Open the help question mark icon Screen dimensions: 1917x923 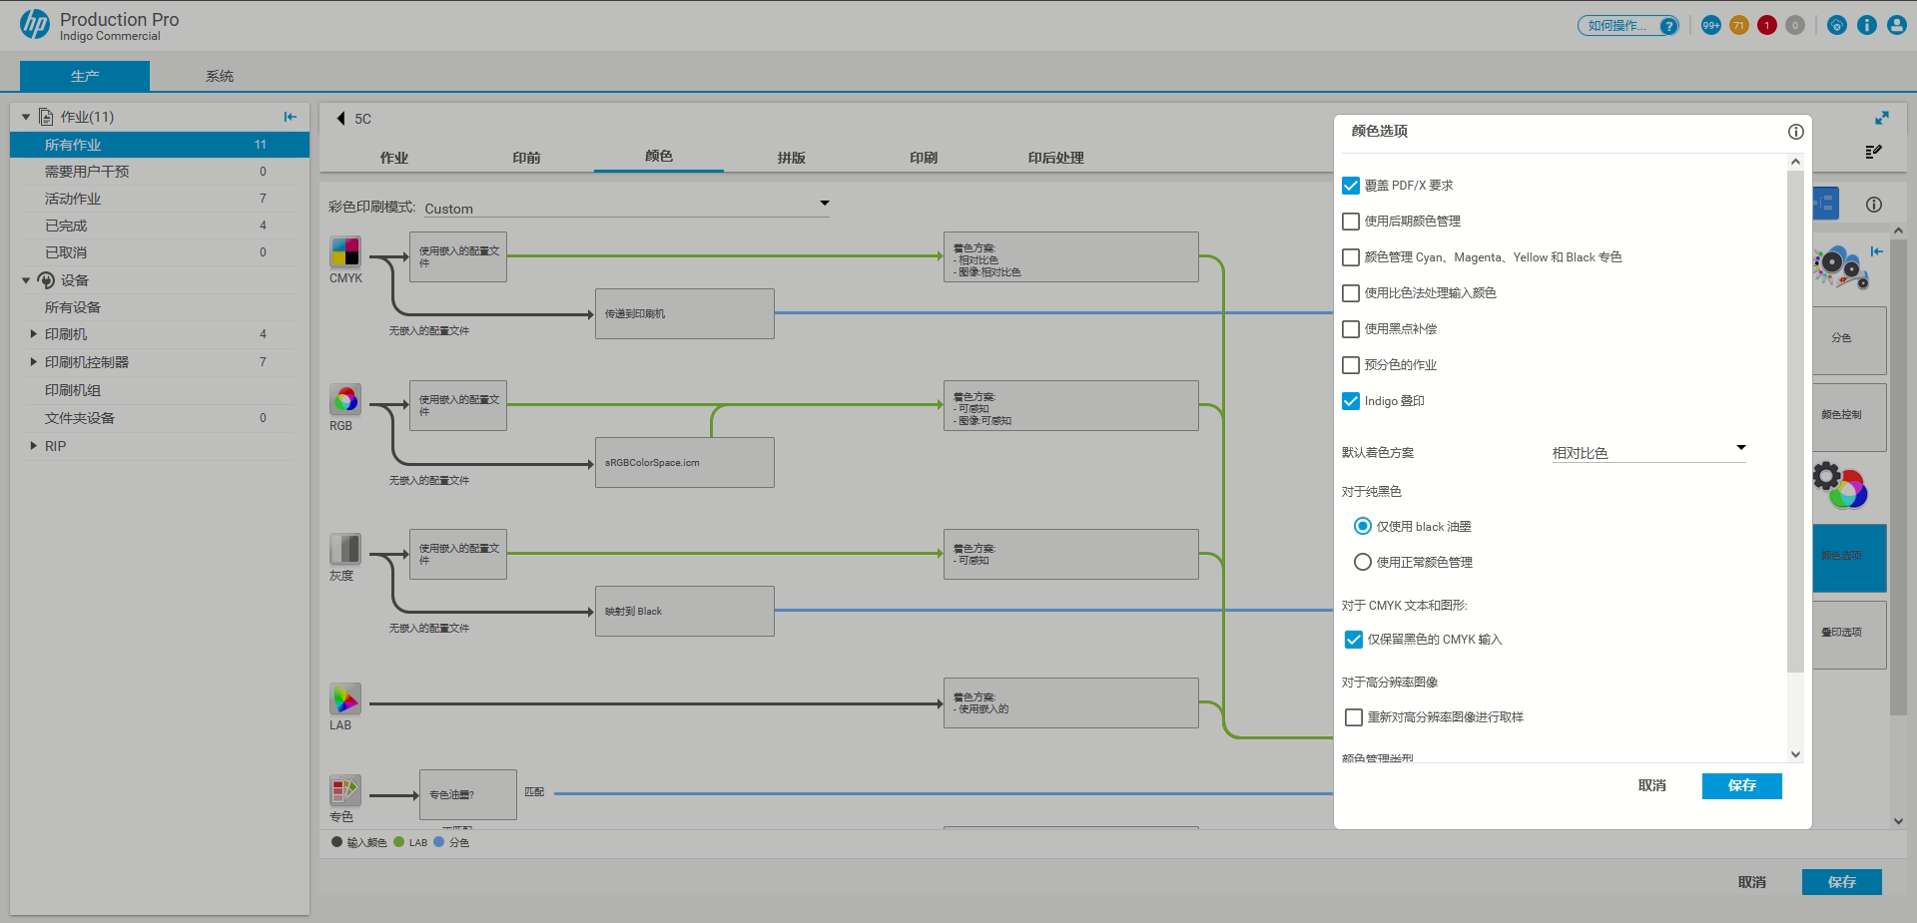pyautogui.click(x=1668, y=26)
